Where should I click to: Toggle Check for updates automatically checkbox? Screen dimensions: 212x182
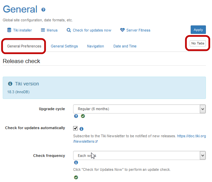(76, 128)
